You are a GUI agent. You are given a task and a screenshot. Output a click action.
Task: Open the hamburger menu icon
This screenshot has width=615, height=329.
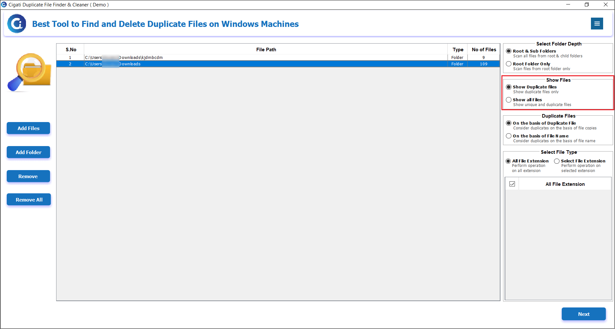[x=597, y=23]
